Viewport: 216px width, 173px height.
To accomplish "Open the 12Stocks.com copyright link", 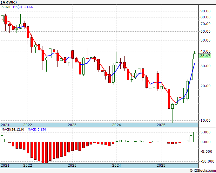I will click(x=201, y=170).
